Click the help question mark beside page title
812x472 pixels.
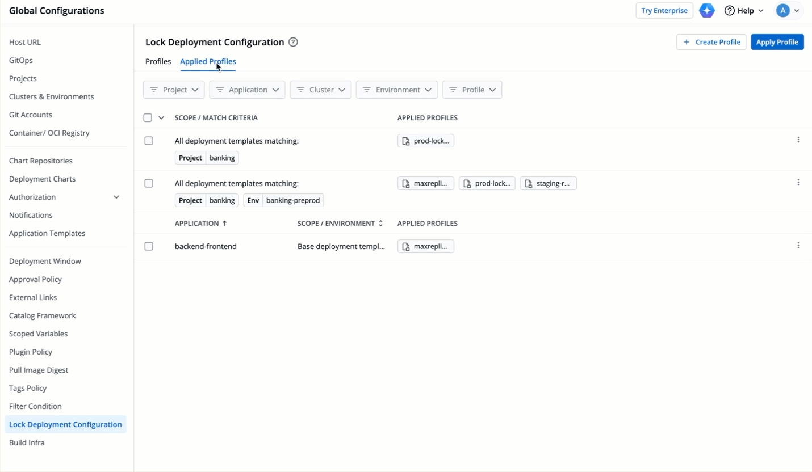(x=293, y=42)
